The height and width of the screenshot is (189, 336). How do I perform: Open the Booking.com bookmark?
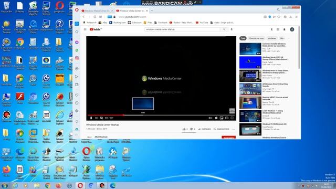(118, 23)
